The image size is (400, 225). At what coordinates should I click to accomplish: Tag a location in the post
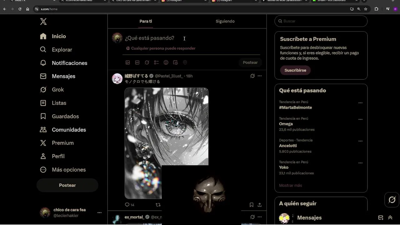point(185,62)
